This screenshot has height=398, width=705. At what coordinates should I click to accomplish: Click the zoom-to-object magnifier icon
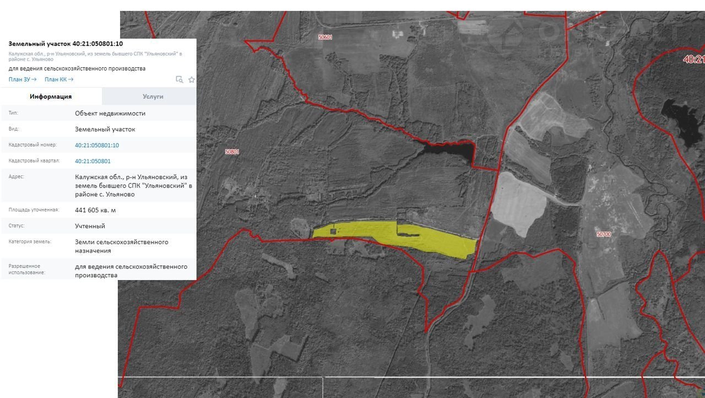(179, 79)
